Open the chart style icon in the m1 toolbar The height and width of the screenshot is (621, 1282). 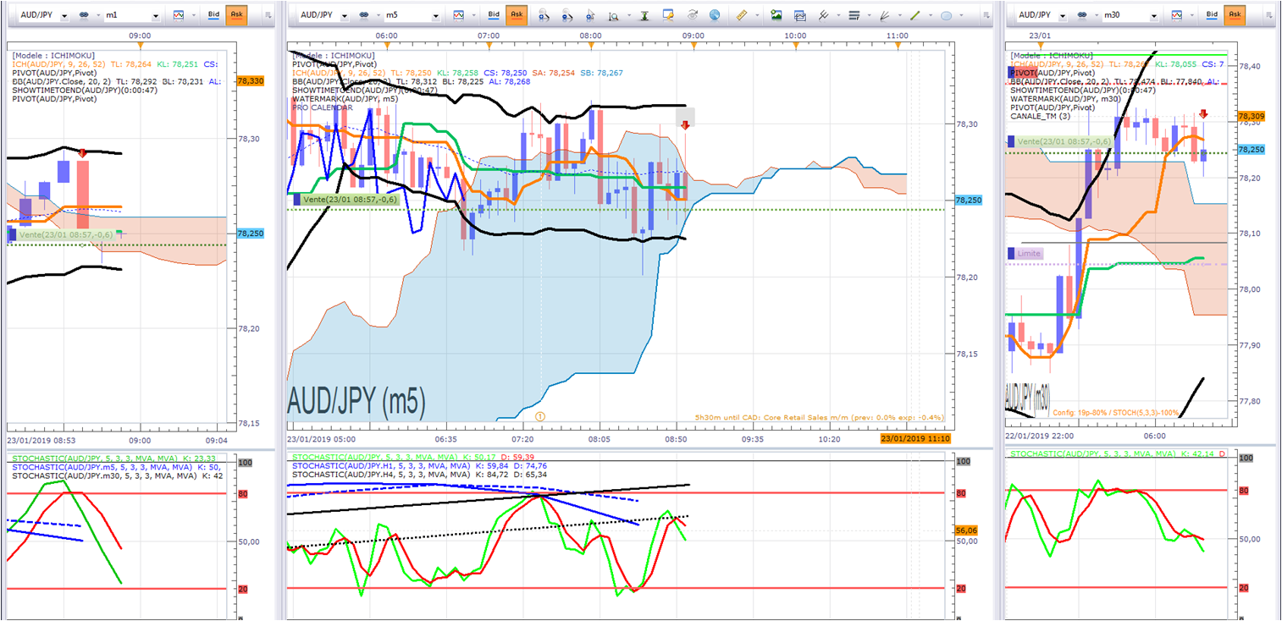click(x=179, y=15)
